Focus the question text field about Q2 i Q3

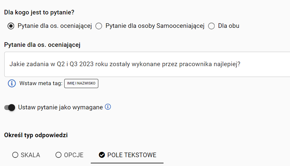(147, 64)
